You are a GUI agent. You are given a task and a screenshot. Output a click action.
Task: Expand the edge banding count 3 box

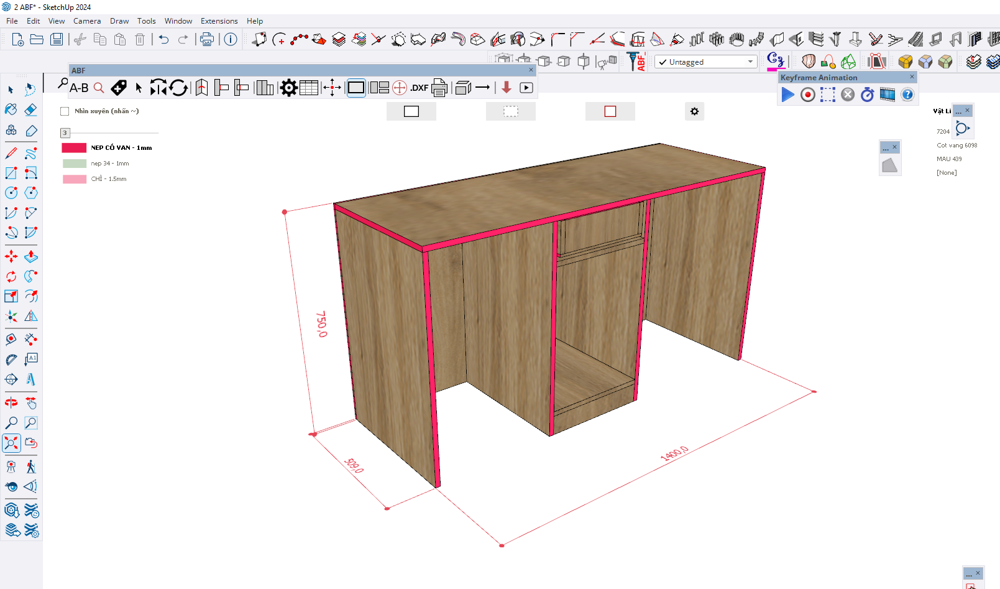click(x=65, y=132)
